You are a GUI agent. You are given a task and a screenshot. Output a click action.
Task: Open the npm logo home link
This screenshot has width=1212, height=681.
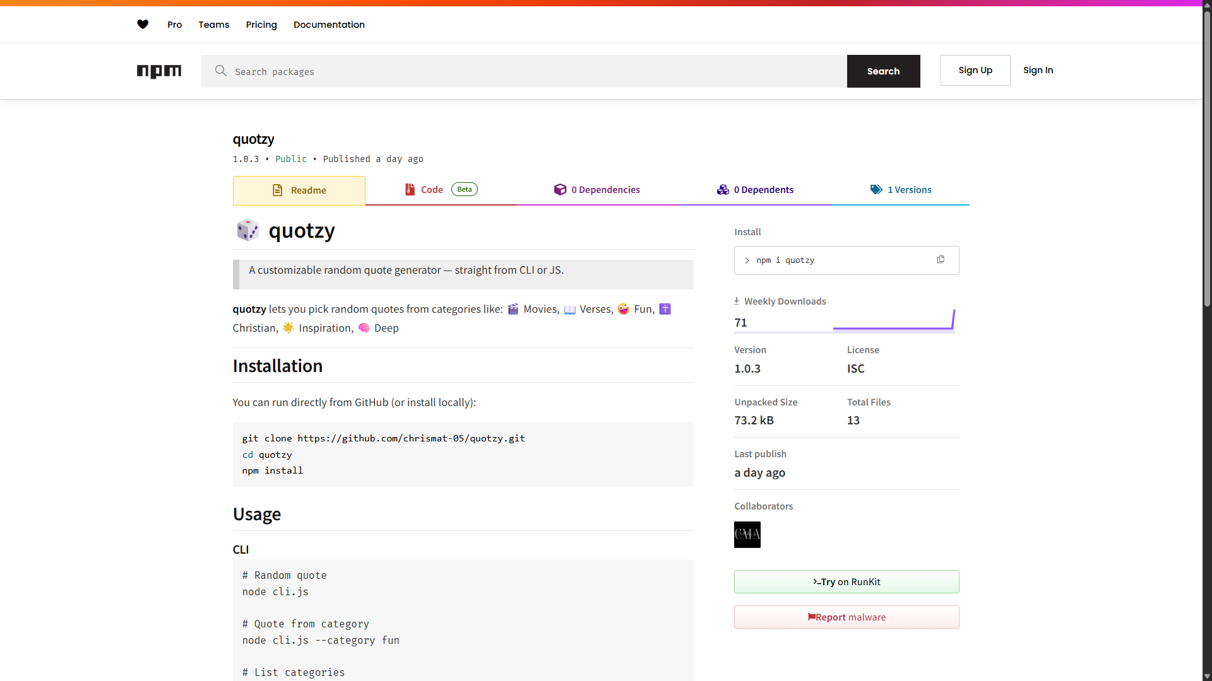click(x=159, y=71)
